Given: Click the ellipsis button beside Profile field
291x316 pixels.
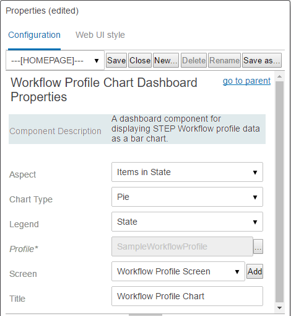Looking at the screenshot, I should [258, 246].
